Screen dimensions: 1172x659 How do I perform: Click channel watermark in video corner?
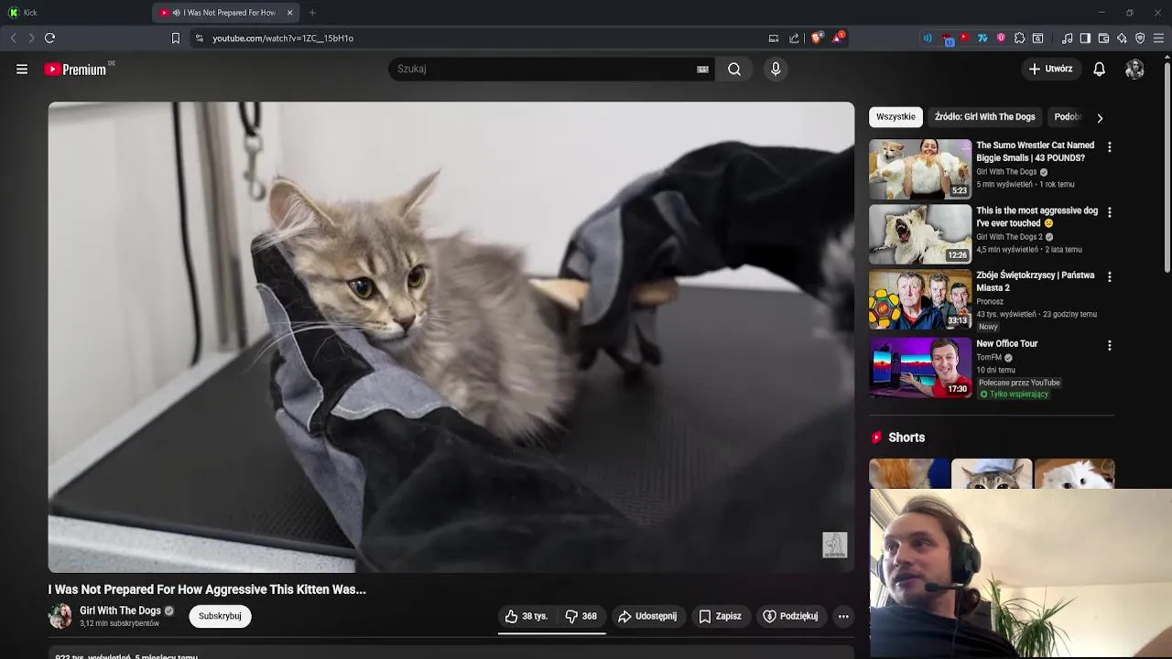[834, 545]
